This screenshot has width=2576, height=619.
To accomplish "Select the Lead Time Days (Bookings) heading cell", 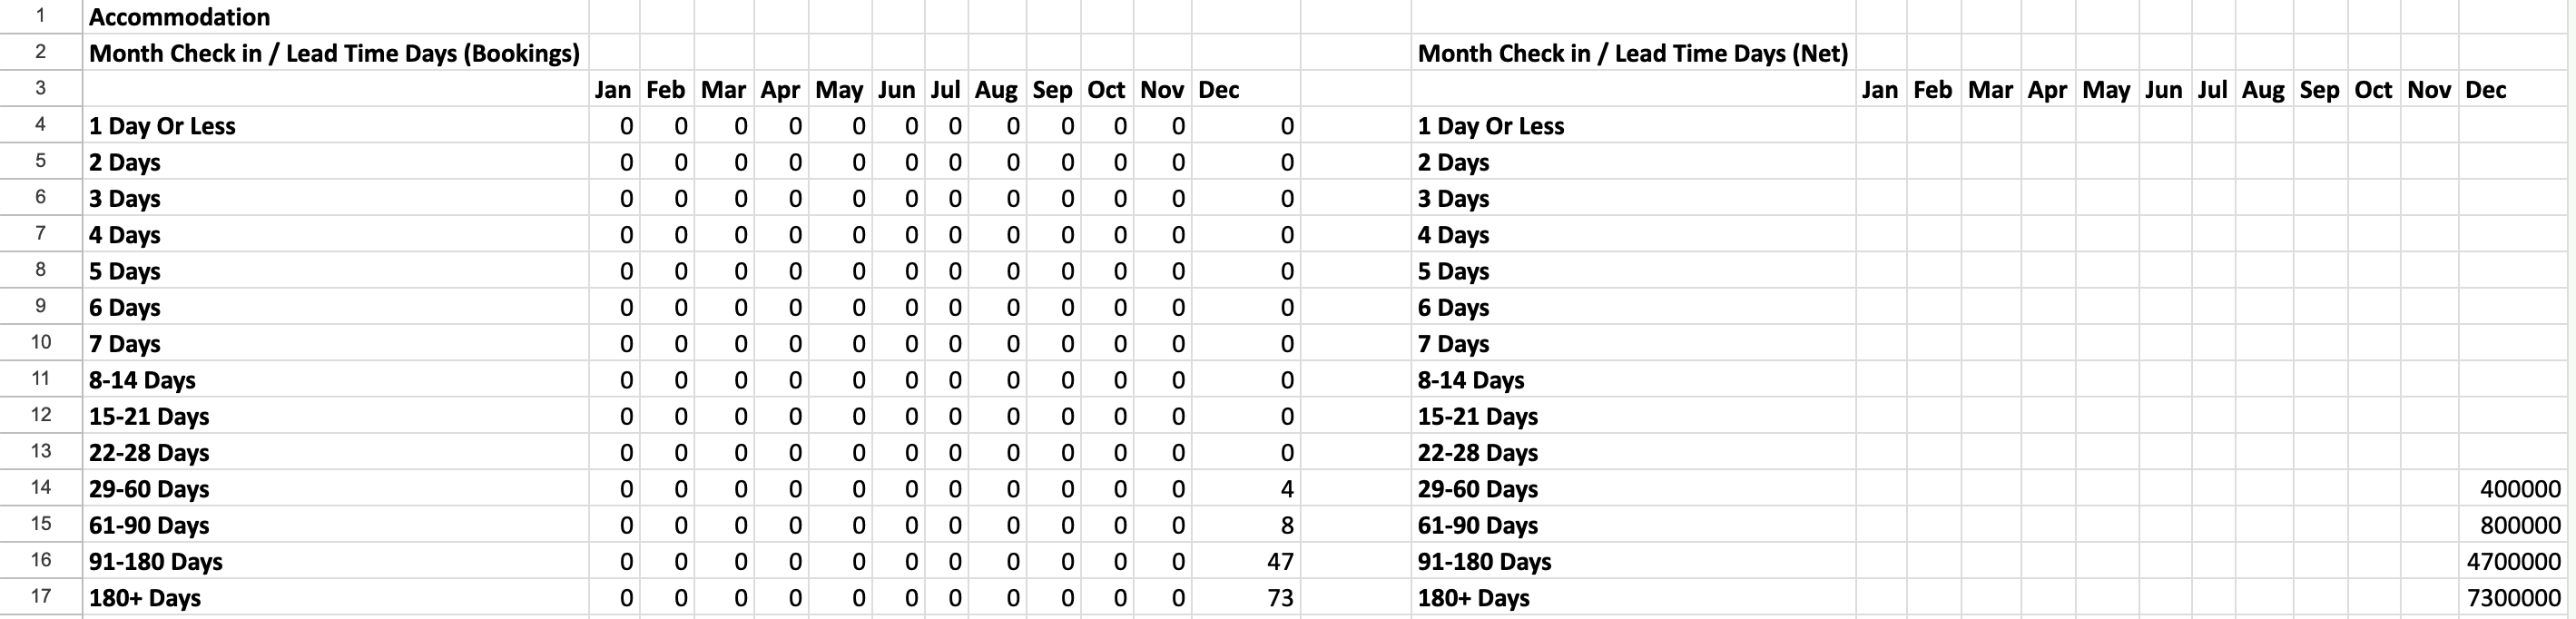I will [334, 53].
